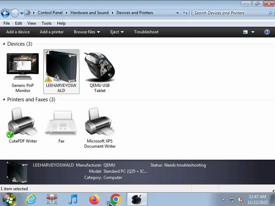Click Add a printer

pos(52,32)
